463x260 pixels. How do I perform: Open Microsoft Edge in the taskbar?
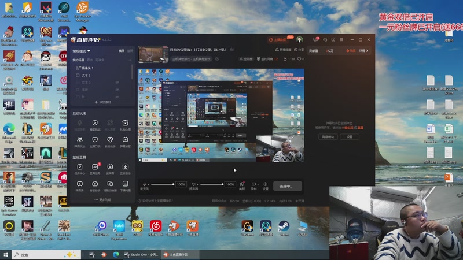(116, 254)
